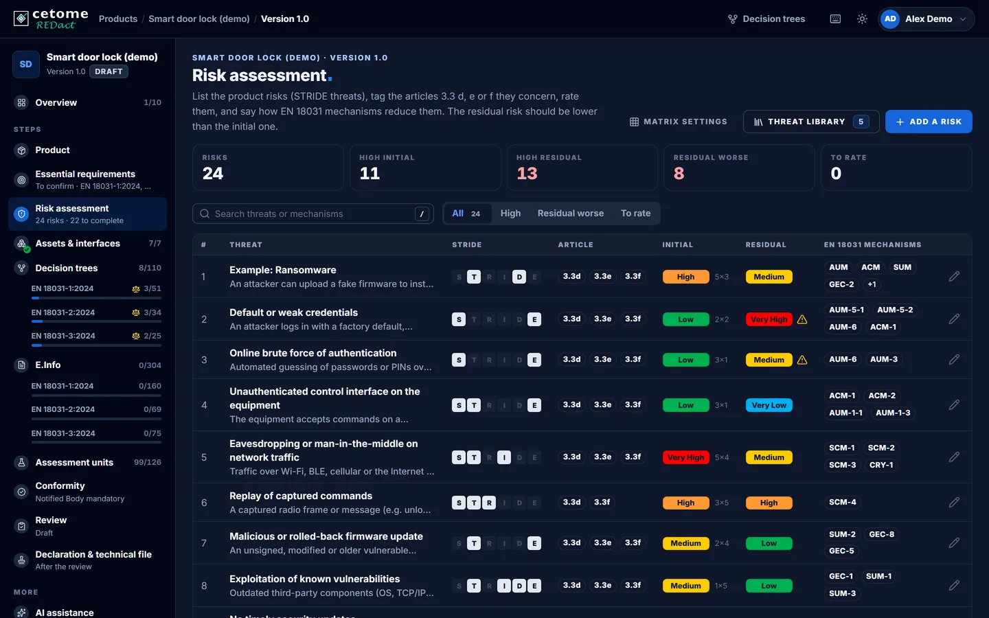
Task: Click the Cetome REDact logo
Action: point(51,19)
